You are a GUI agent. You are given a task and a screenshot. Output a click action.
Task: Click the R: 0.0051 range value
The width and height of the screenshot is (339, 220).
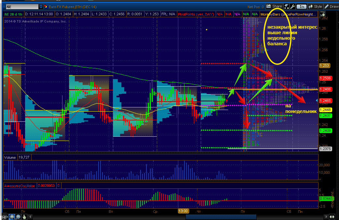[134, 14]
